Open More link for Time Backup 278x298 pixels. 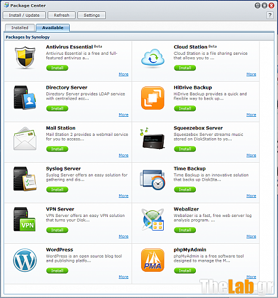pyautogui.click(x=251, y=195)
